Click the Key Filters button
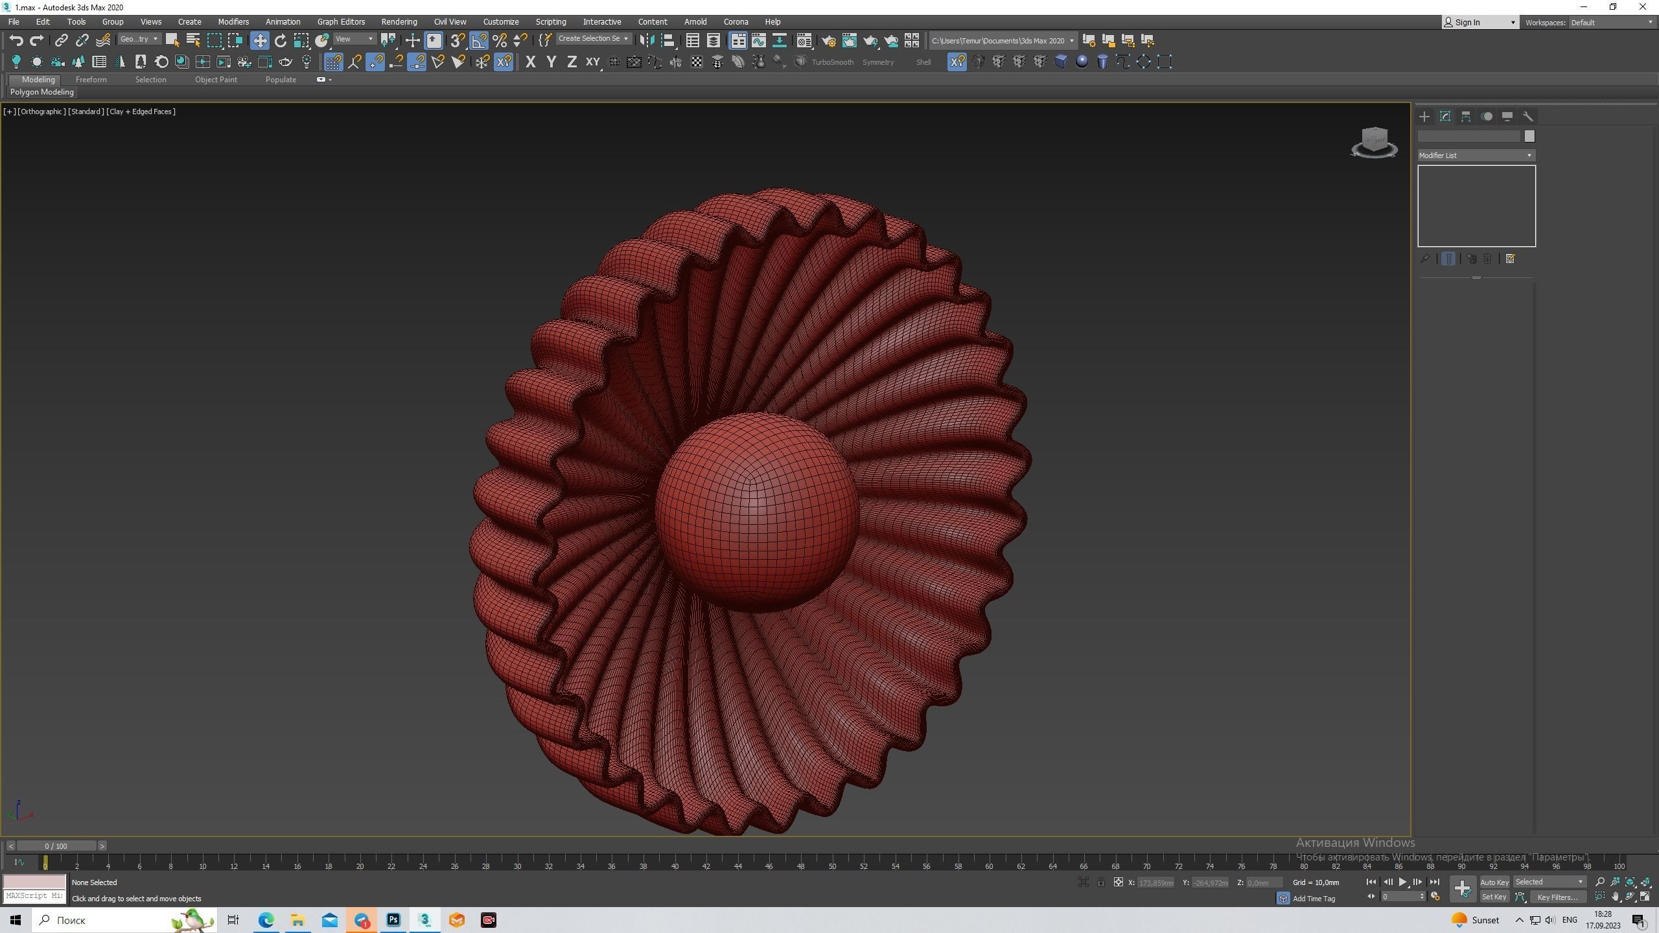The height and width of the screenshot is (933, 1659). 1557,897
